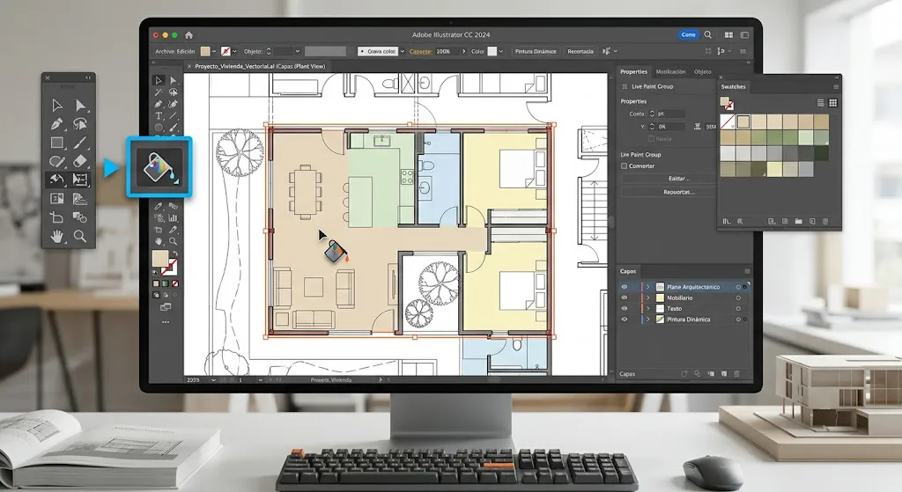Create new color group folder in Swatches

pyautogui.click(x=798, y=221)
